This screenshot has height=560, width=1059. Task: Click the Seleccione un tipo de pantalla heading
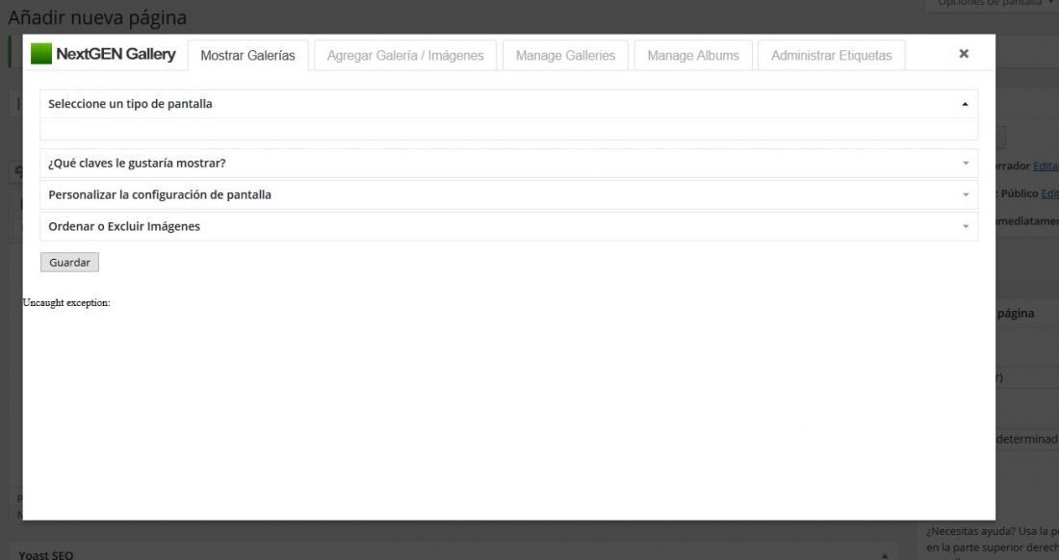pos(130,104)
